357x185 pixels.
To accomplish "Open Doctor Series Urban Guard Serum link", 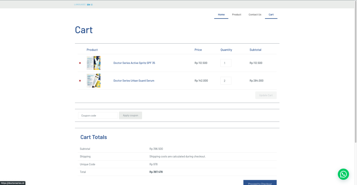I will pyautogui.click(x=134, y=81).
